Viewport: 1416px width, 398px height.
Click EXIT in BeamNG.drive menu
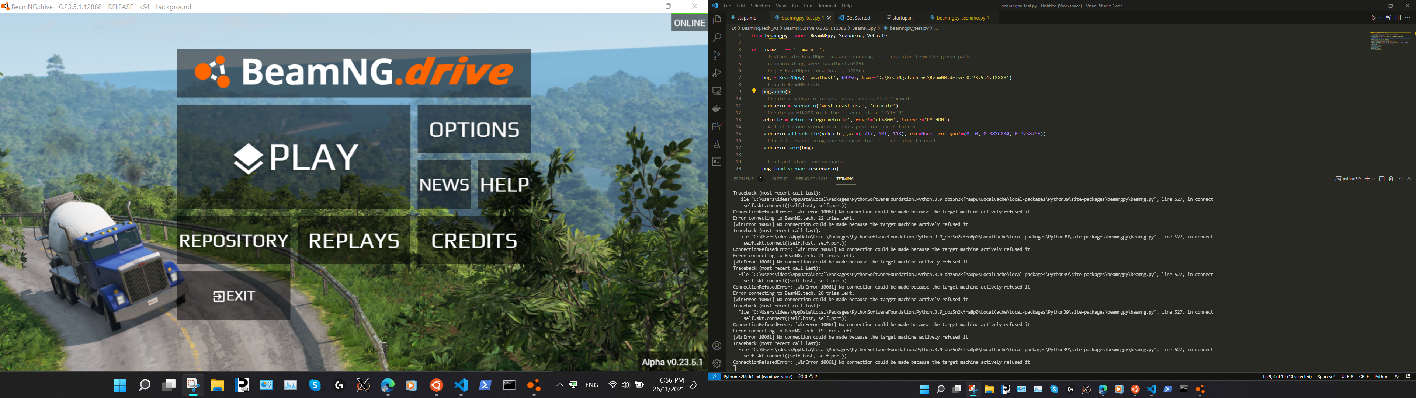[234, 296]
